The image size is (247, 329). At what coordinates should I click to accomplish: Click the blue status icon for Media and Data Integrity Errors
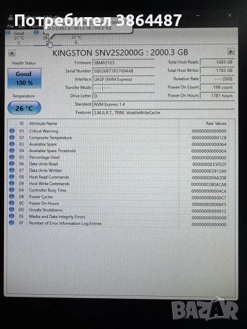click(x=12, y=216)
